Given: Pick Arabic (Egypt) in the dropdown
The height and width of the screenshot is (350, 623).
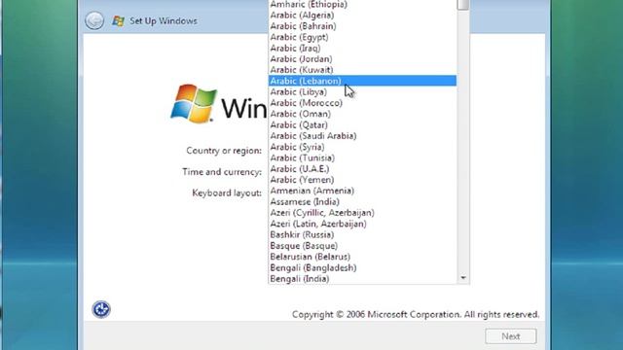Looking at the screenshot, I should click(x=362, y=37).
